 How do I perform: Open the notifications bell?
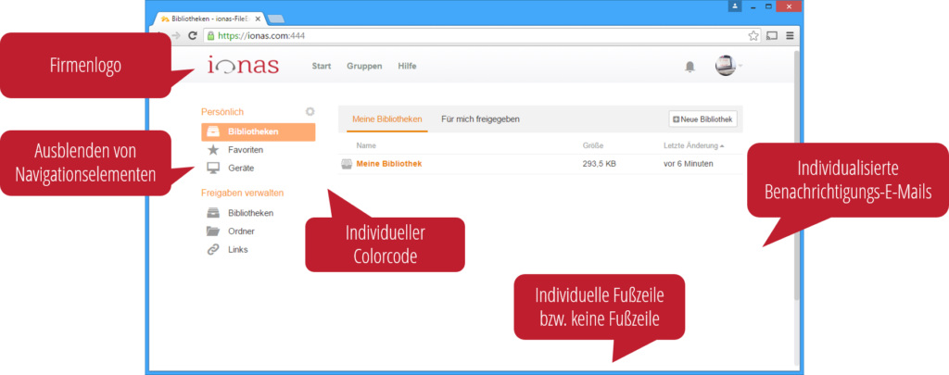(x=690, y=67)
